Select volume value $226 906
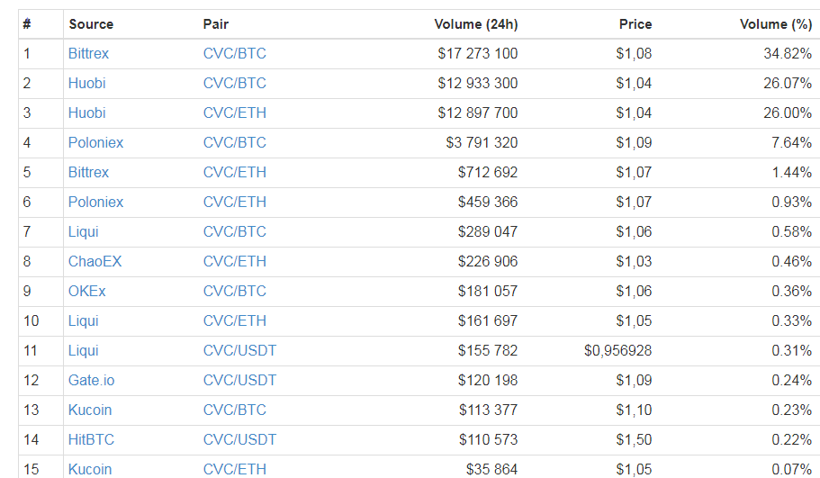The height and width of the screenshot is (478, 820). tap(487, 261)
